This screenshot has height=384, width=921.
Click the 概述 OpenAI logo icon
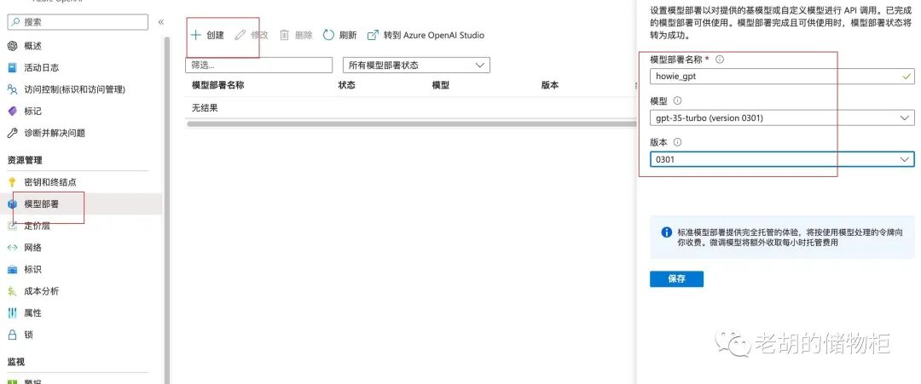coord(12,46)
